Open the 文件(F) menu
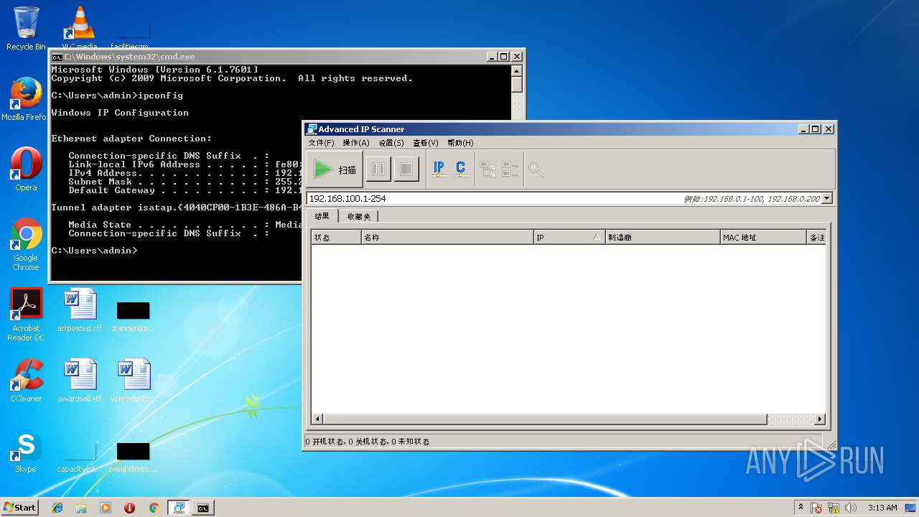Viewport: 919px width, 517px height. tap(322, 143)
